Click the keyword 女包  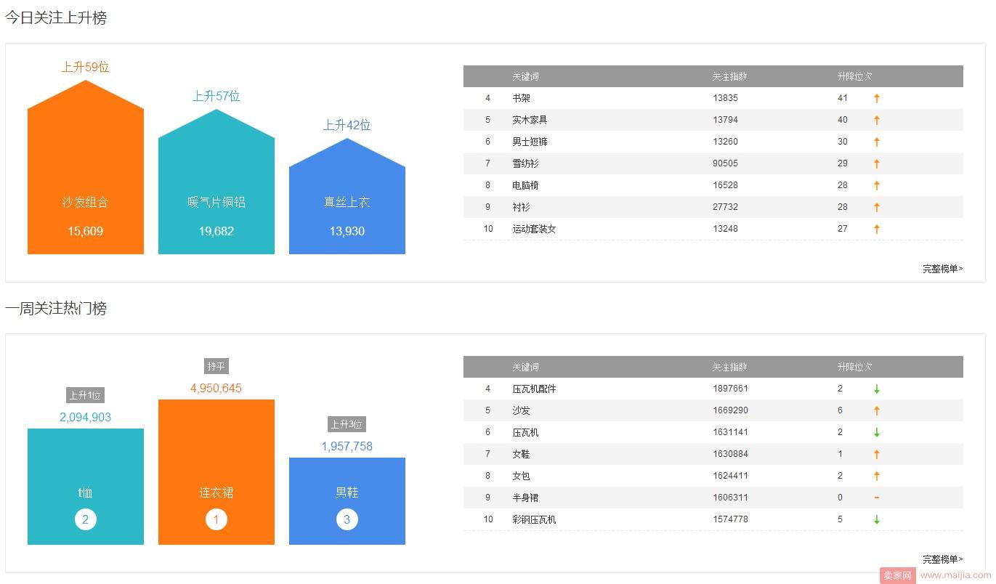[521, 476]
